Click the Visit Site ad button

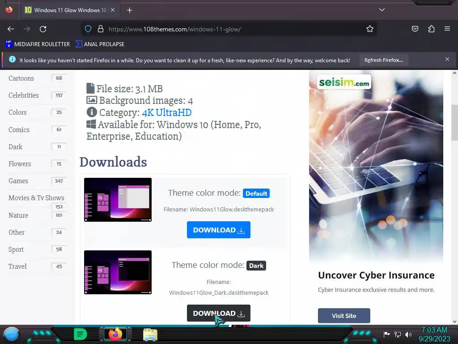344,316
